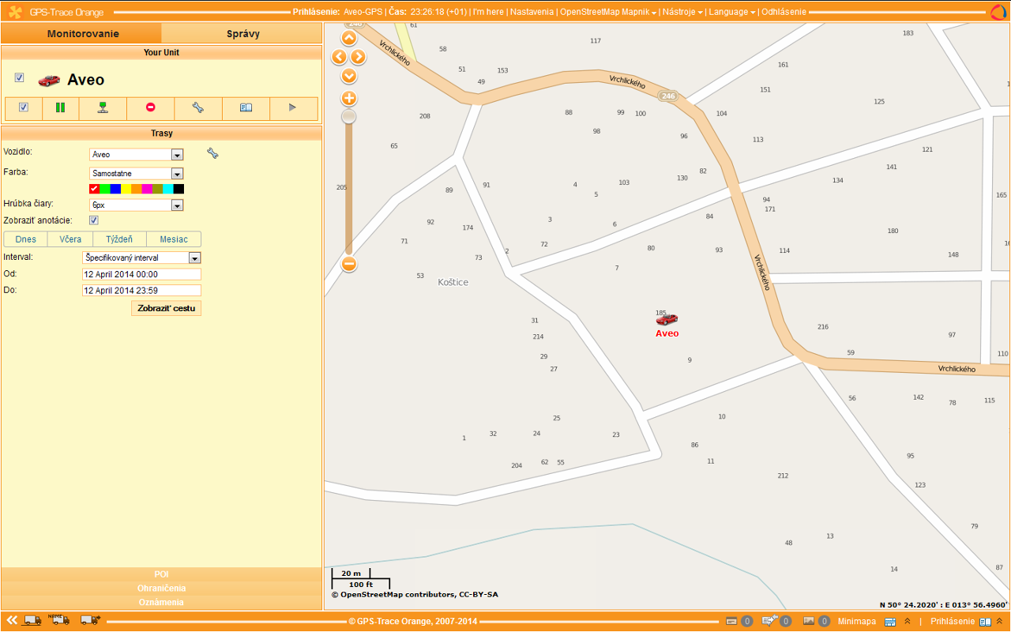Uncheck the checkbox next to Aveo unit
The image size is (1011, 632).
coord(19,77)
